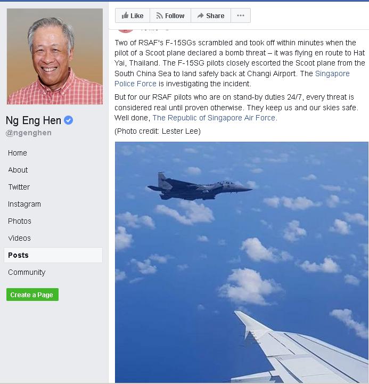Select the Posts tab
369x384 pixels.
click(x=53, y=255)
